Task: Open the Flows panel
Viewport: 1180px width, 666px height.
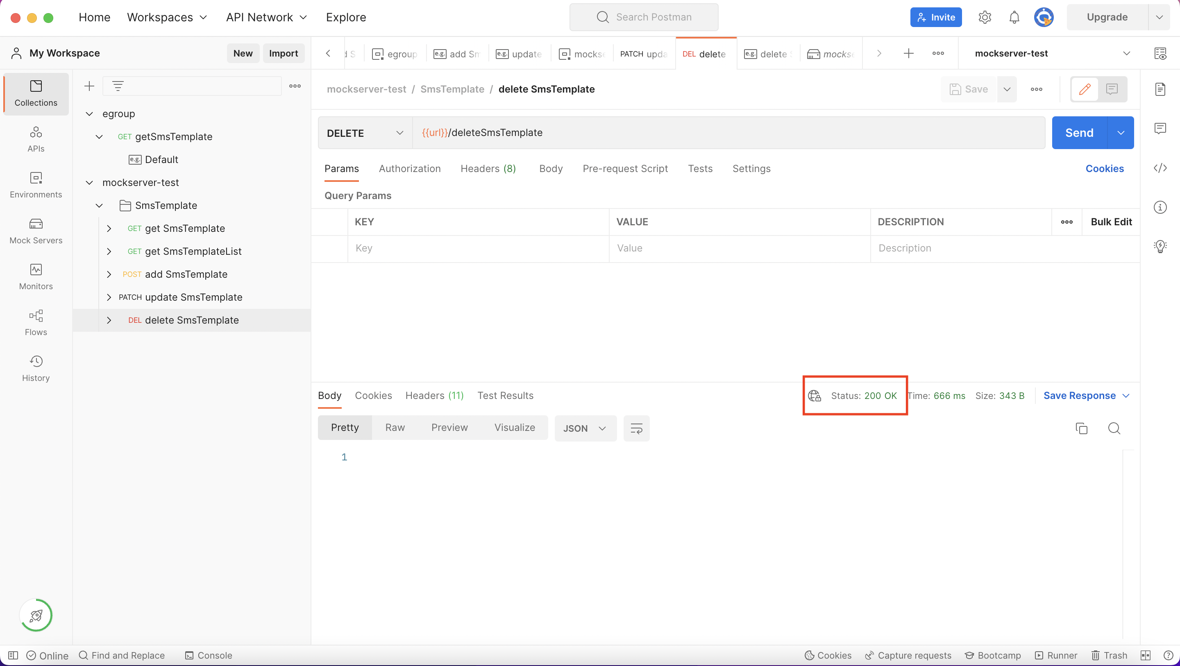Action: tap(36, 323)
